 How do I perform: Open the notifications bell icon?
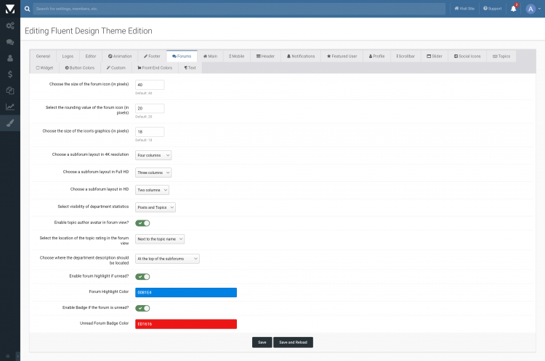point(513,9)
